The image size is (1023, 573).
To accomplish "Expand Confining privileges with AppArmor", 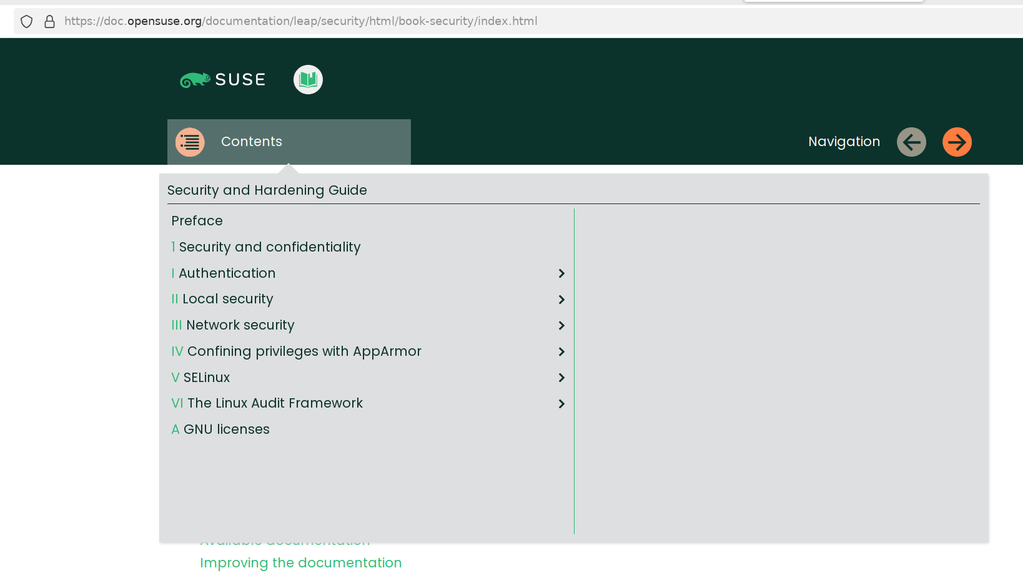I will pos(560,351).
